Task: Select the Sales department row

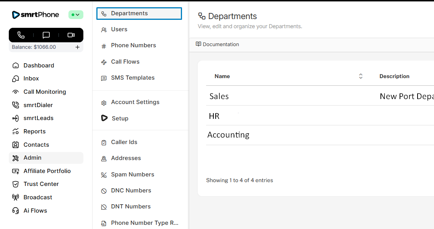Action: 219,96
